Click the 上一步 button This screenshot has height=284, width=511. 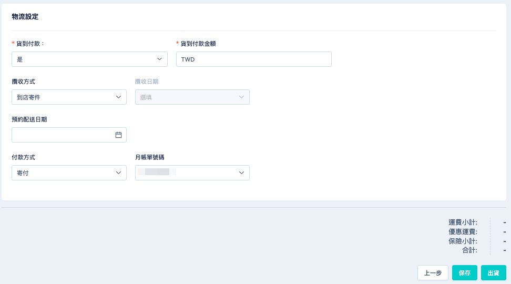tap(433, 273)
